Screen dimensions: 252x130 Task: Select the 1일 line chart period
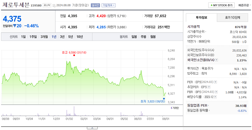23,37
